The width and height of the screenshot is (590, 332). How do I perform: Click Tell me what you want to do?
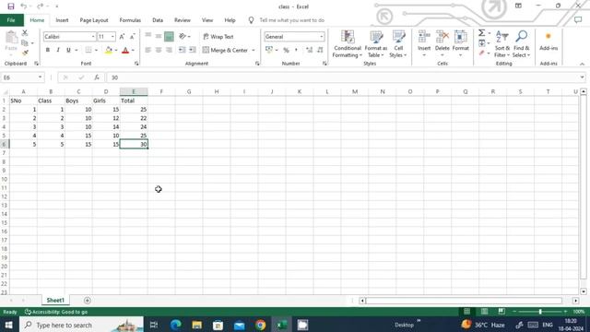click(291, 20)
